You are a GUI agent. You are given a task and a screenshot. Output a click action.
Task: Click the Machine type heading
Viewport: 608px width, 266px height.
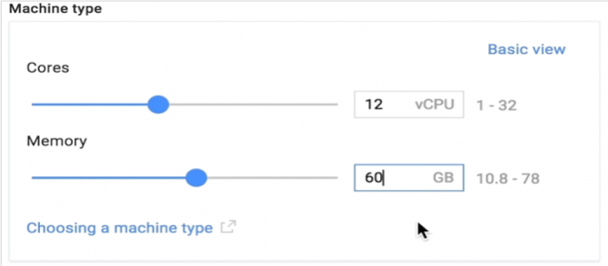[56, 8]
